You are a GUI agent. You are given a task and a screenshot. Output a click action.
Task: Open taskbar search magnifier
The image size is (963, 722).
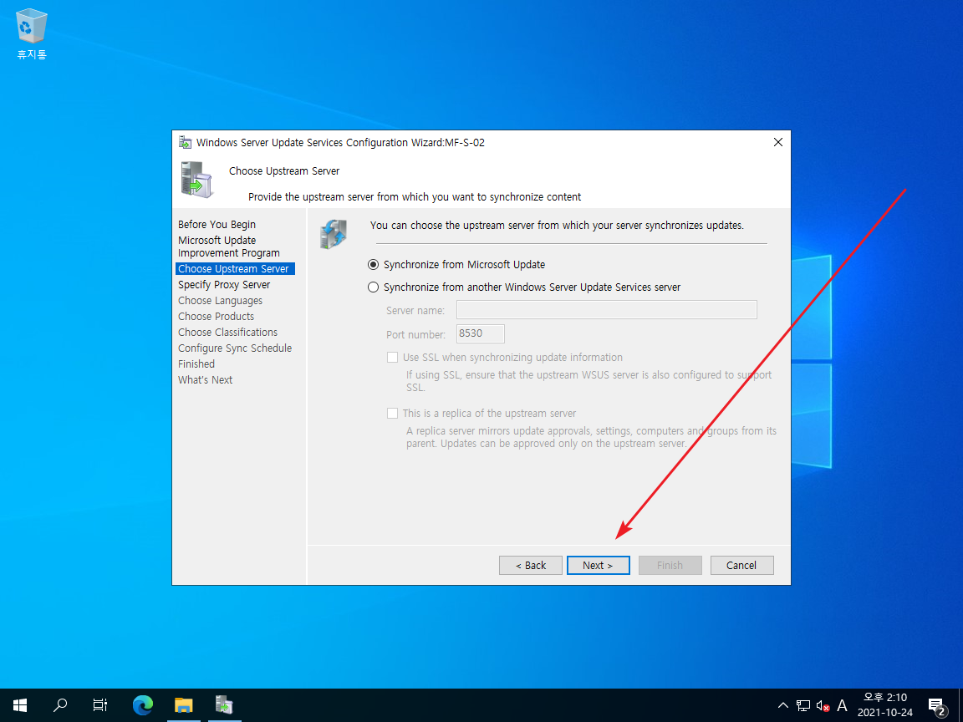coord(60,704)
